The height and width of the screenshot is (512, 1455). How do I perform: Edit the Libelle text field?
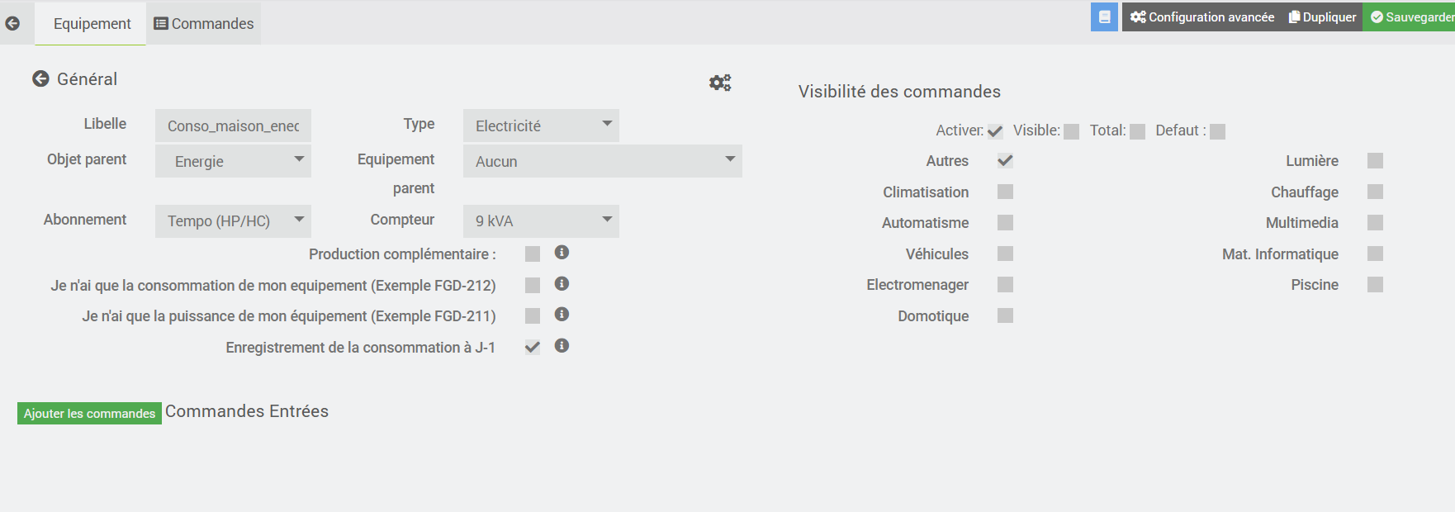[x=233, y=126]
